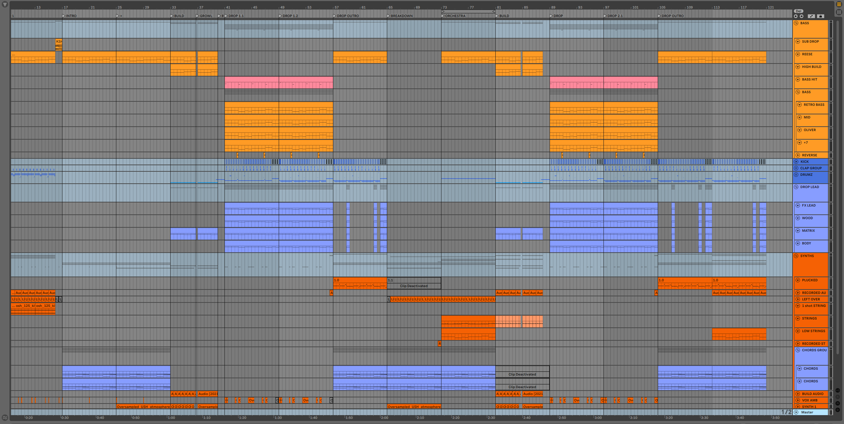
Task: Toggle the Lock Envelopes padlock button
Action: click(821, 16)
